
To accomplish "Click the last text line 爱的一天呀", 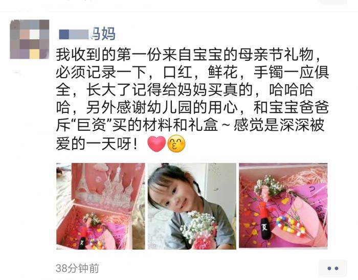I will (97, 144).
